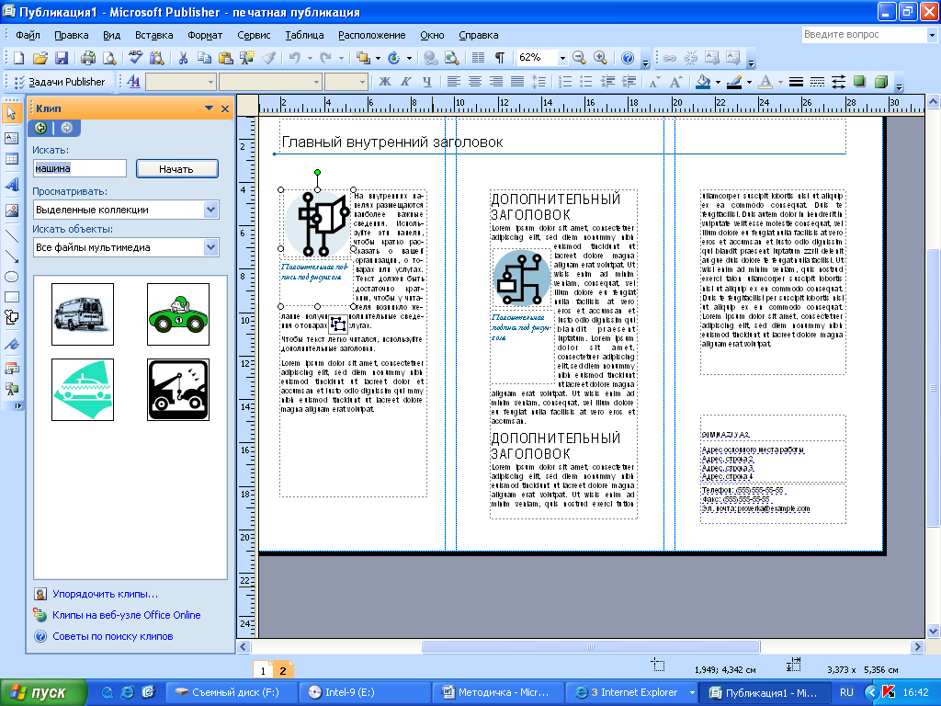Expand the Выделенные коллекции dropdown
Image resolution: width=941 pixels, height=706 pixels.
210,210
